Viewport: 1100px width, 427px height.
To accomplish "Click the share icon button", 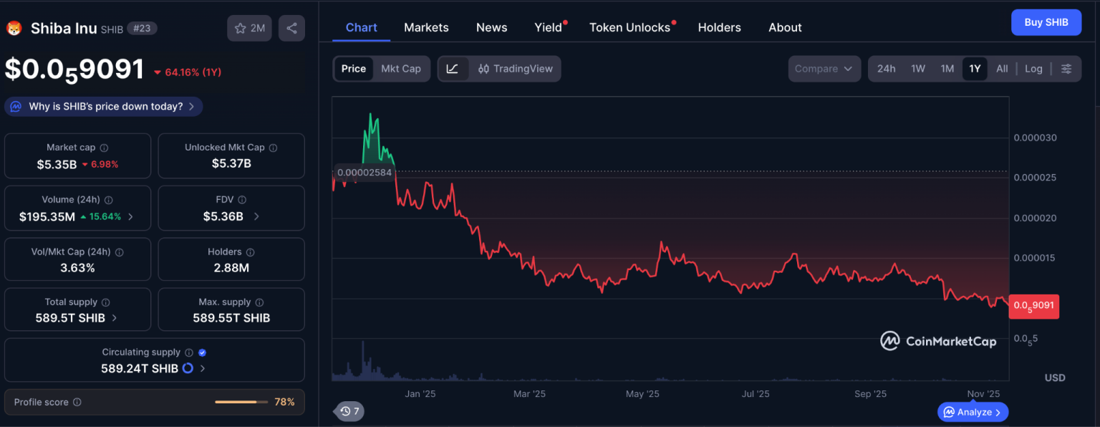I will coord(291,29).
